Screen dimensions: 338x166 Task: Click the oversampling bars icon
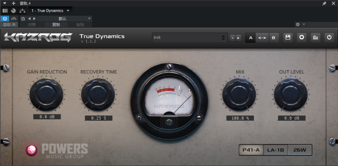click(316, 37)
